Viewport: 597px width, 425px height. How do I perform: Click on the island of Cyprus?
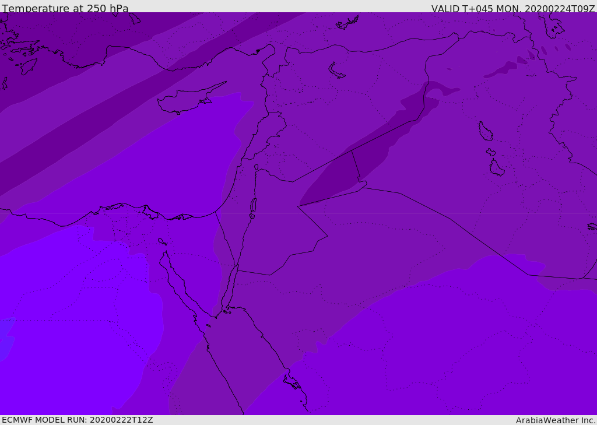coord(185,100)
